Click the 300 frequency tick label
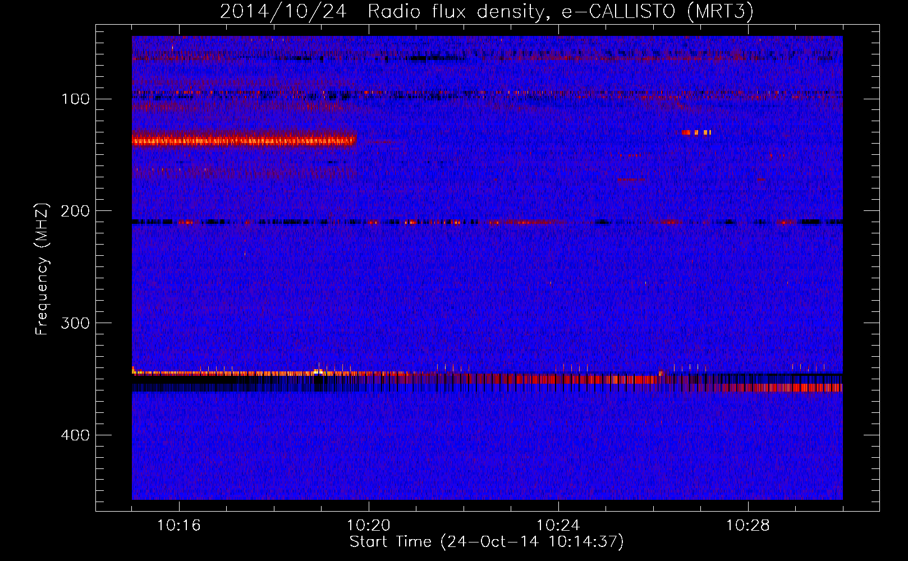The image size is (908, 561). (x=76, y=323)
